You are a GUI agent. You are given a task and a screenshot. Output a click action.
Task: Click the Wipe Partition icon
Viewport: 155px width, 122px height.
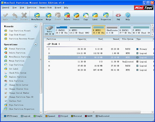click(6, 105)
